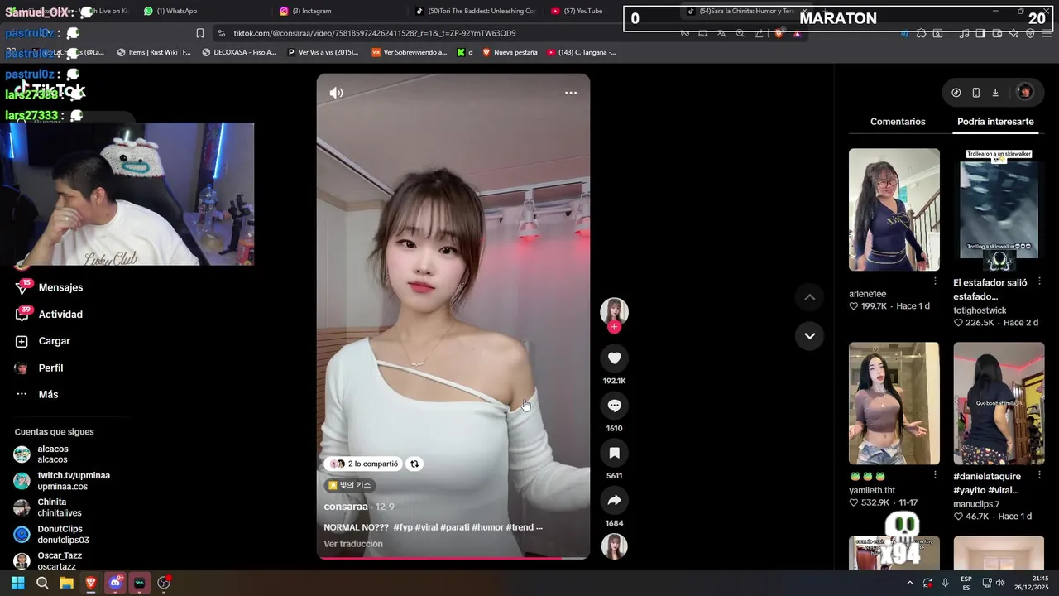Open the arlenetee recommended video thumbnail
Viewport: 1059px width, 596px height.
[894, 209]
